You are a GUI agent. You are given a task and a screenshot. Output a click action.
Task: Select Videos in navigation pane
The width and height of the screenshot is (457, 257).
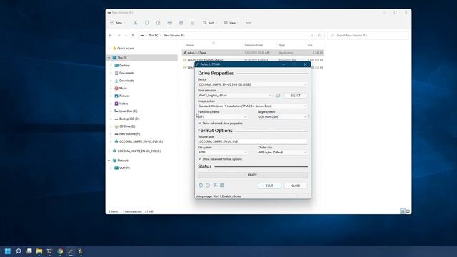pos(124,104)
